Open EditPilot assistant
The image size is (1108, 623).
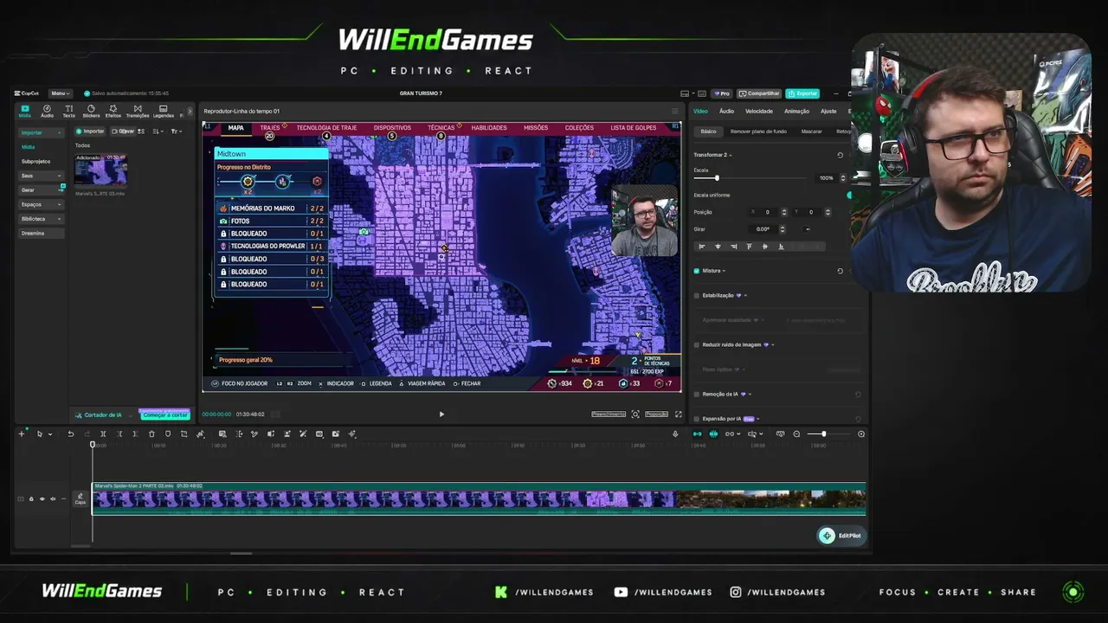(x=841, y=536)
